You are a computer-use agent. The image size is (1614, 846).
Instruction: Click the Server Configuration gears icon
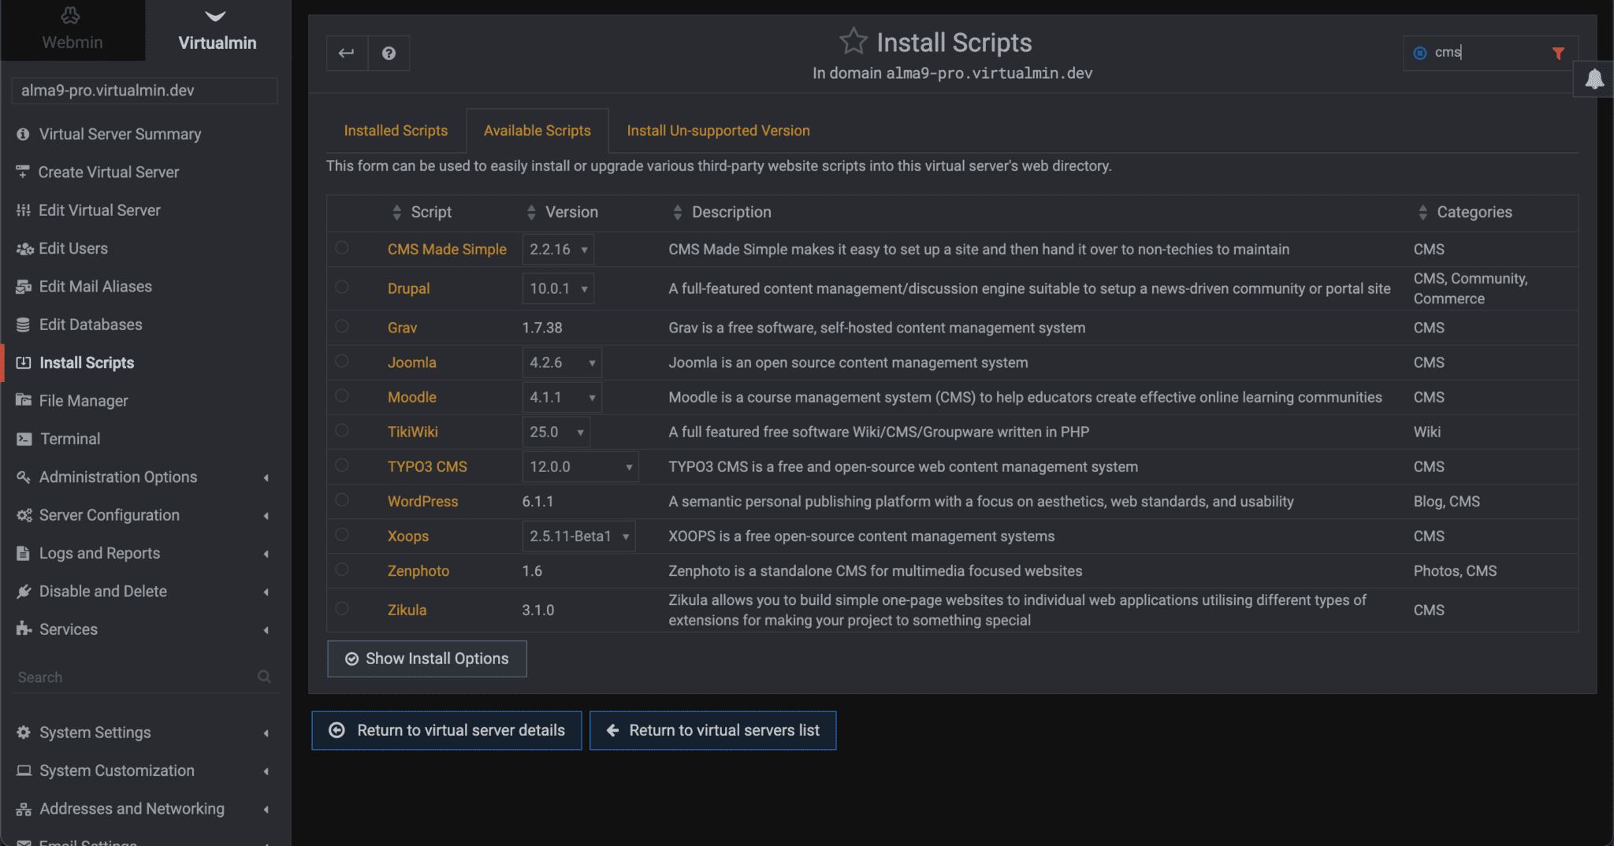click(24, 515)
